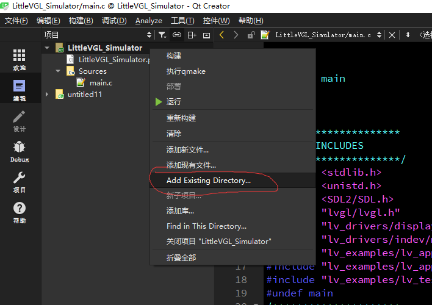Click the "lvgl/lvgl.h" include text
The image size is (432, 305).
pos(361,213)
